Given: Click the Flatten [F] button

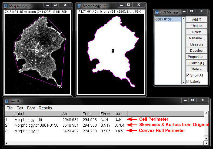Looking at the screenshot, I should pyautogui.click(x=197, y=63).
